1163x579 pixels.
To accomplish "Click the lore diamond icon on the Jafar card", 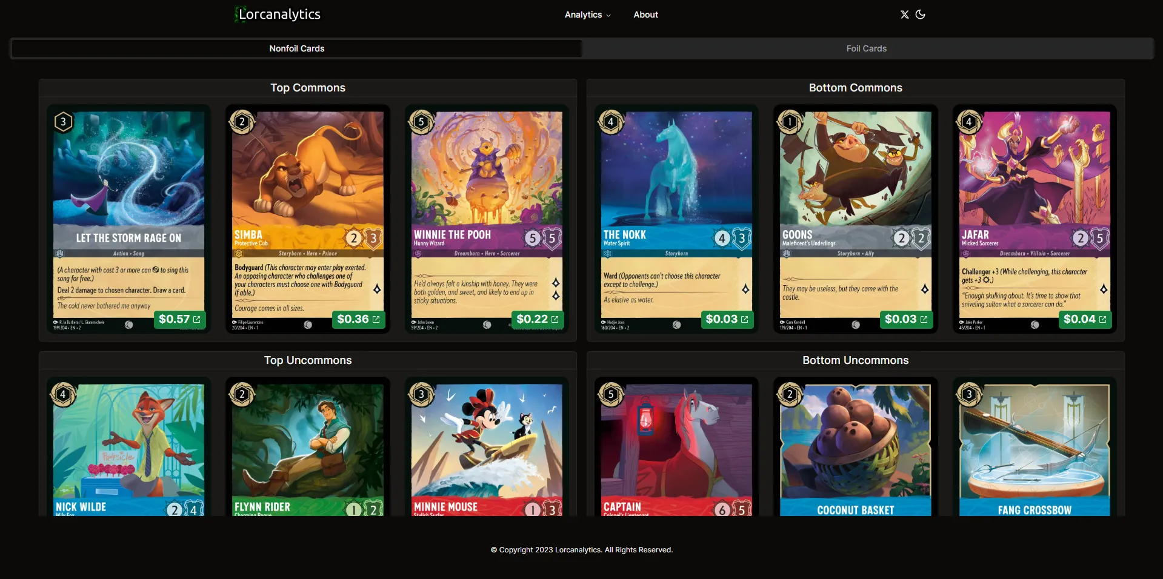I will [1104, 289].
